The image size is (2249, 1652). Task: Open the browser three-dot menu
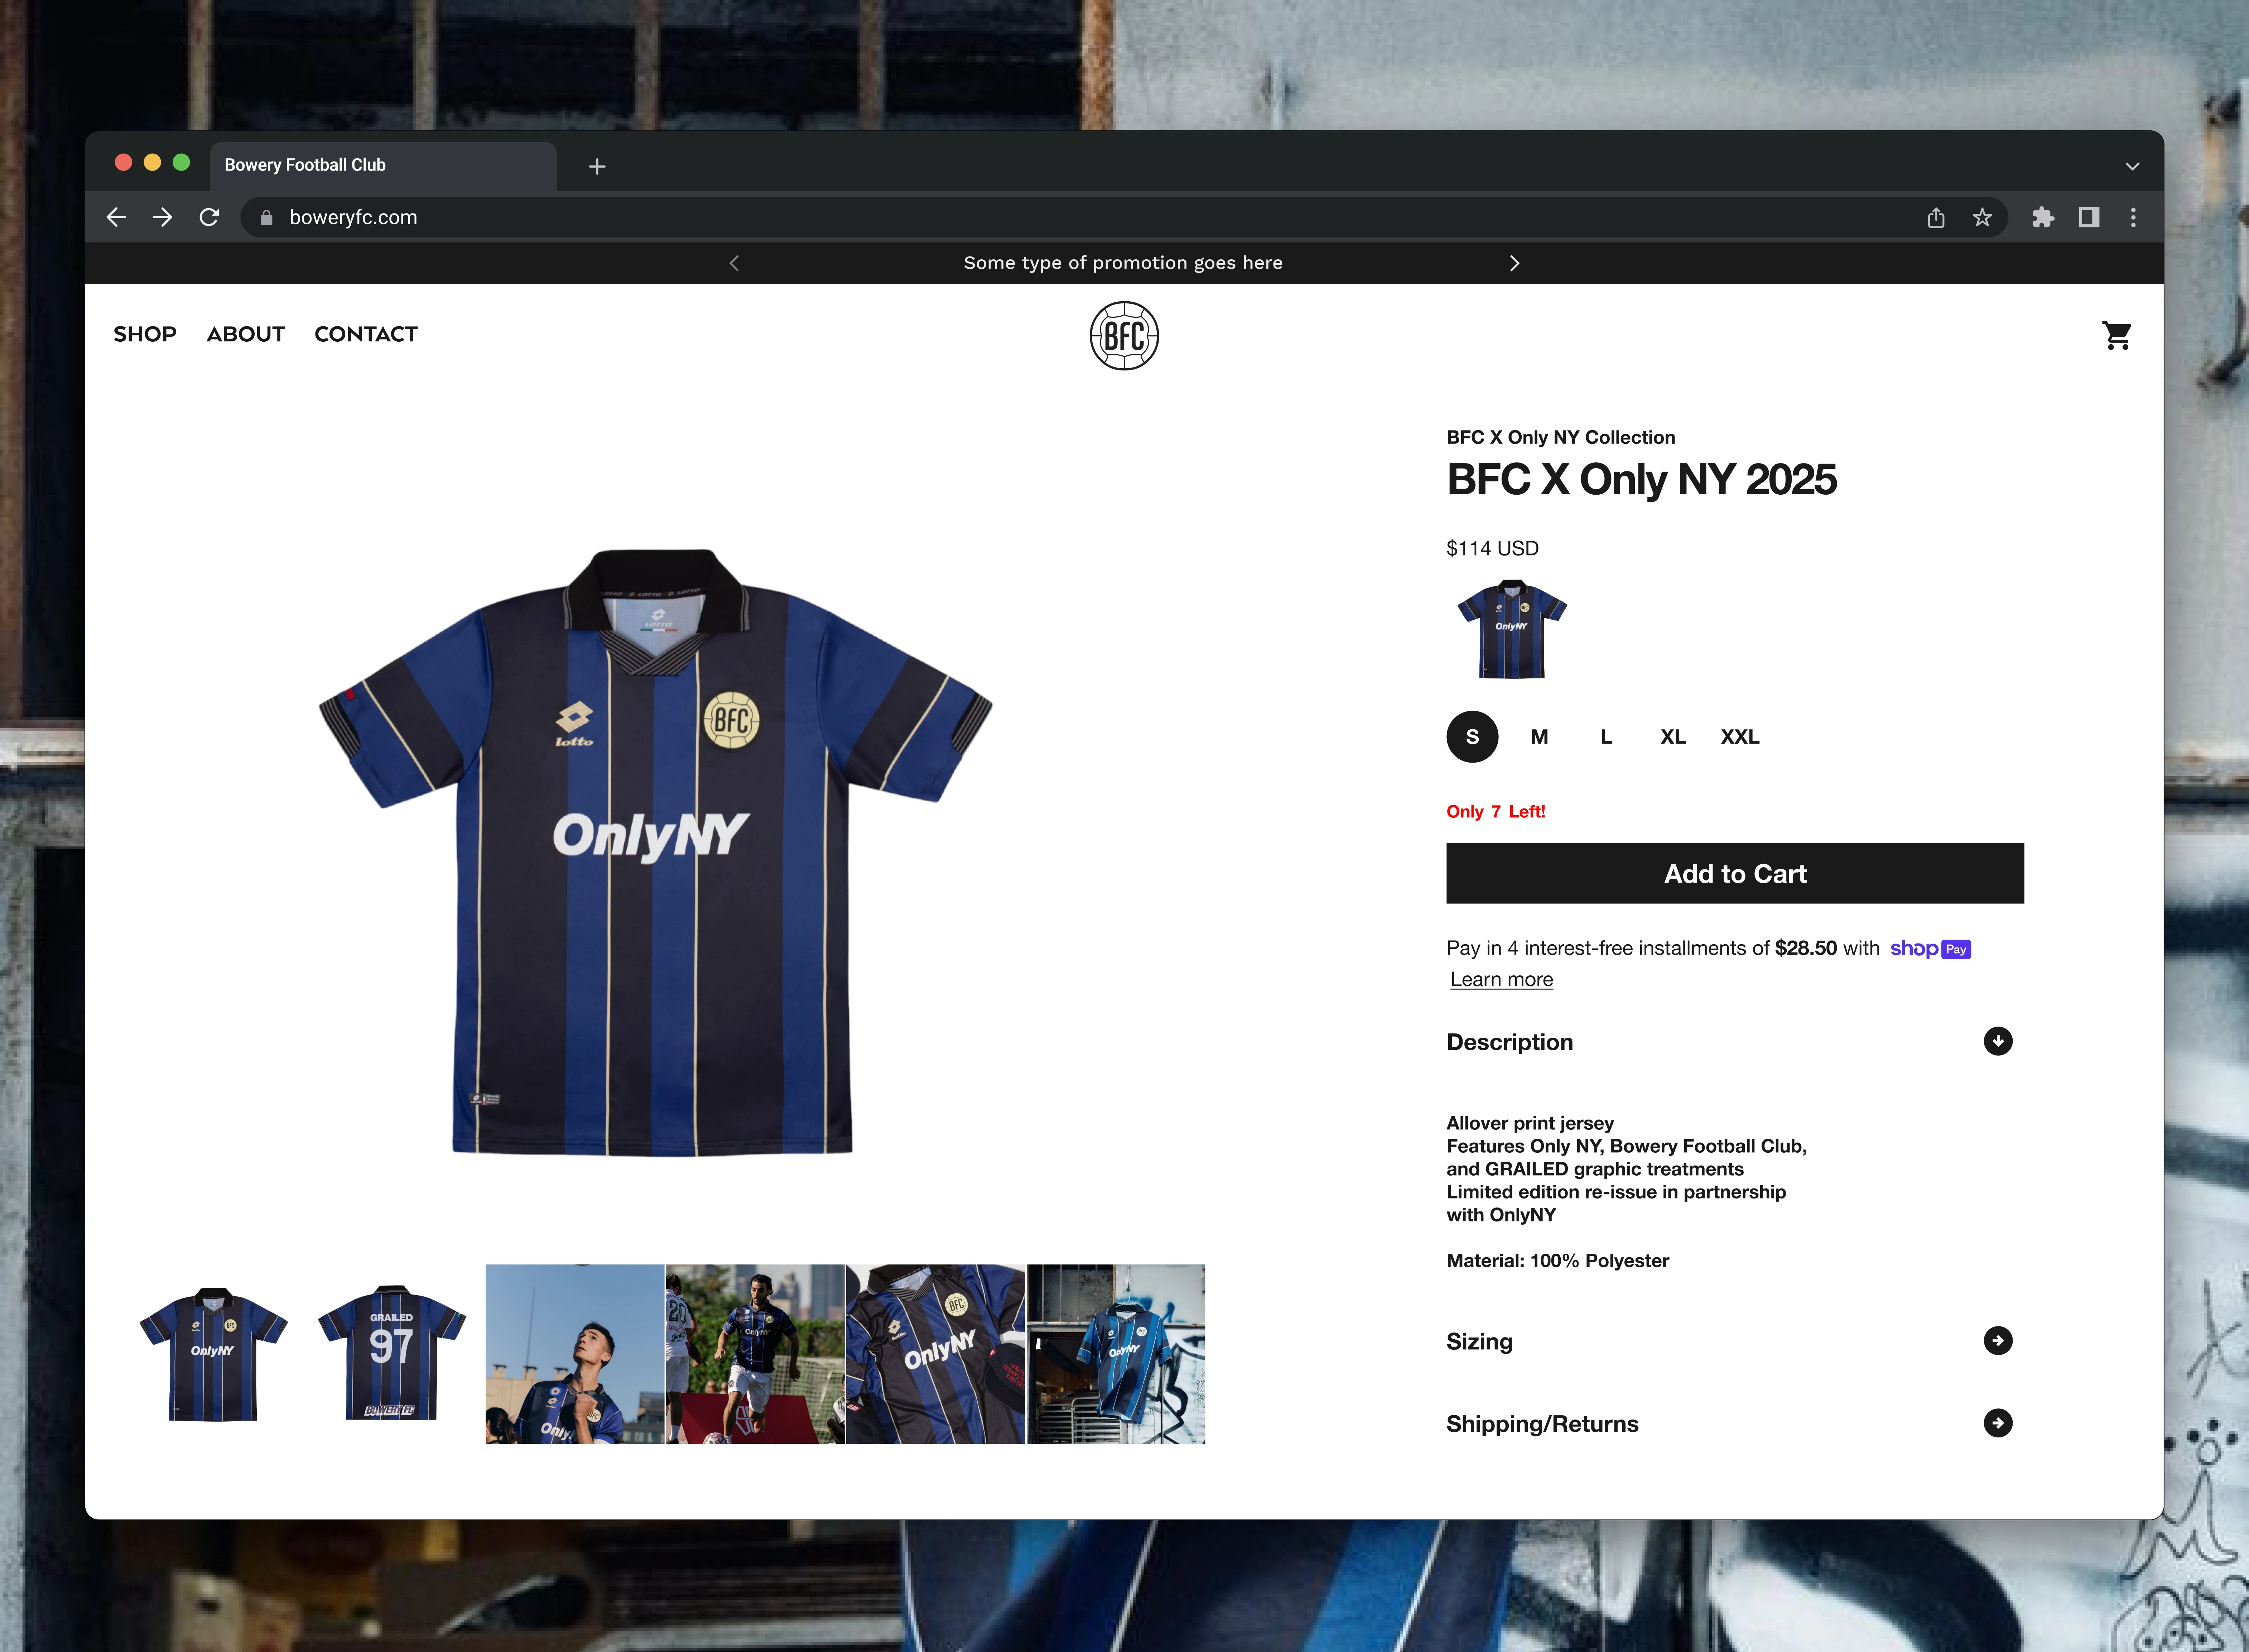[x=2133, y=217]
